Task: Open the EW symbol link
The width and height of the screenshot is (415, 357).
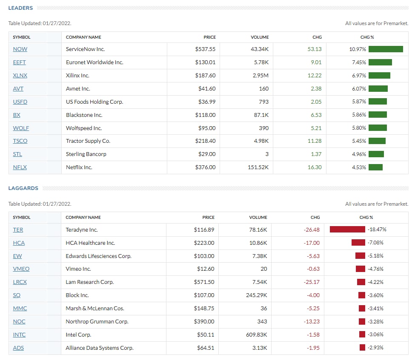Action: pos(17,256)
